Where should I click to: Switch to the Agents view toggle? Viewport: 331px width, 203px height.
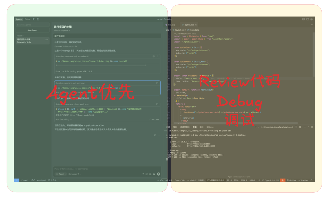pyautogui.click(x=19, y=19)
